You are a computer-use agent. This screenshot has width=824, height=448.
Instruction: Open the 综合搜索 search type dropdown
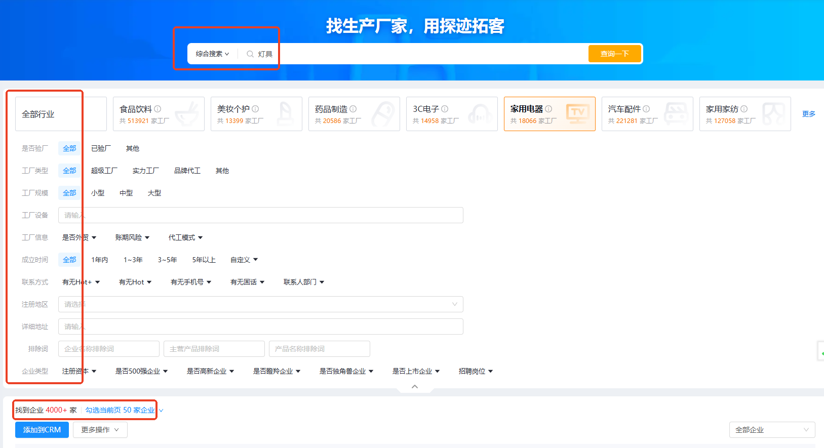212,54
